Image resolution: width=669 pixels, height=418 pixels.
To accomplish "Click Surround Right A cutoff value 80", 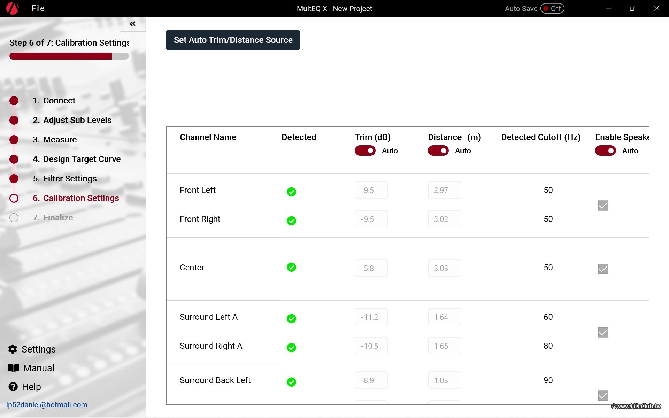I will point(548,346).
